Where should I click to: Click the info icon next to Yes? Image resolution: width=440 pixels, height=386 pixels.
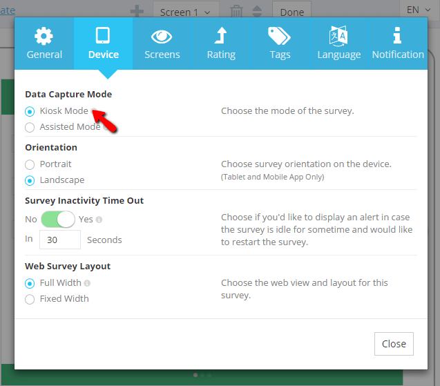[99, 220]
